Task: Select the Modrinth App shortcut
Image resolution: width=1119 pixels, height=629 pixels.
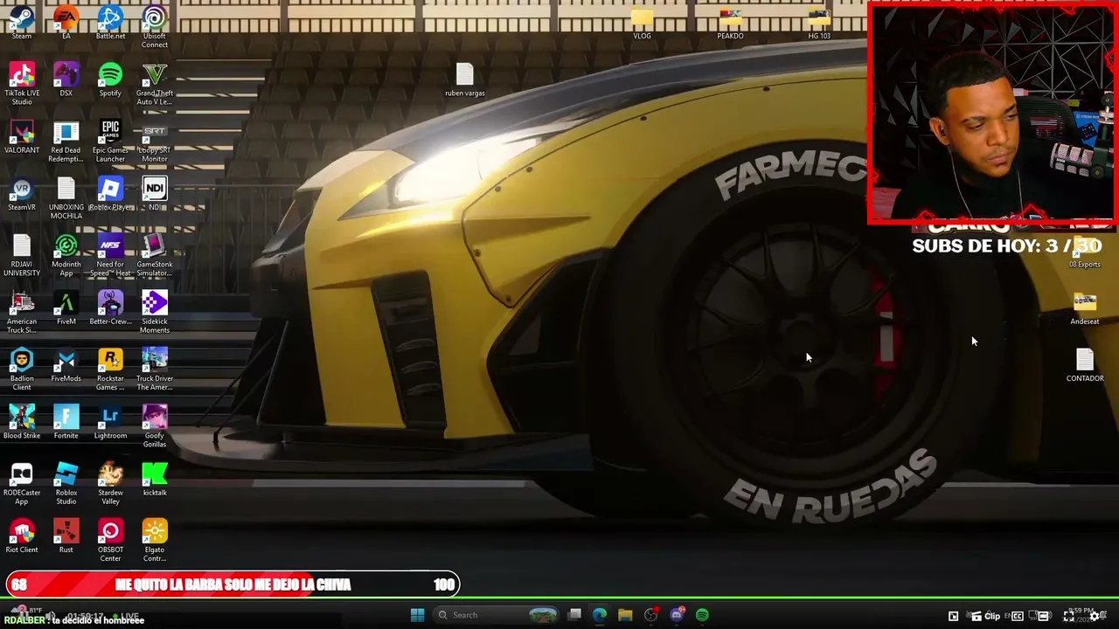Action: tap(66, 256)
